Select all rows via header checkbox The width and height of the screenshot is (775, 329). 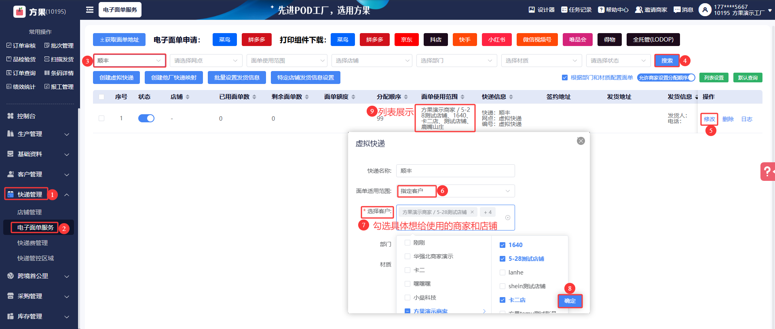point(101,97)
